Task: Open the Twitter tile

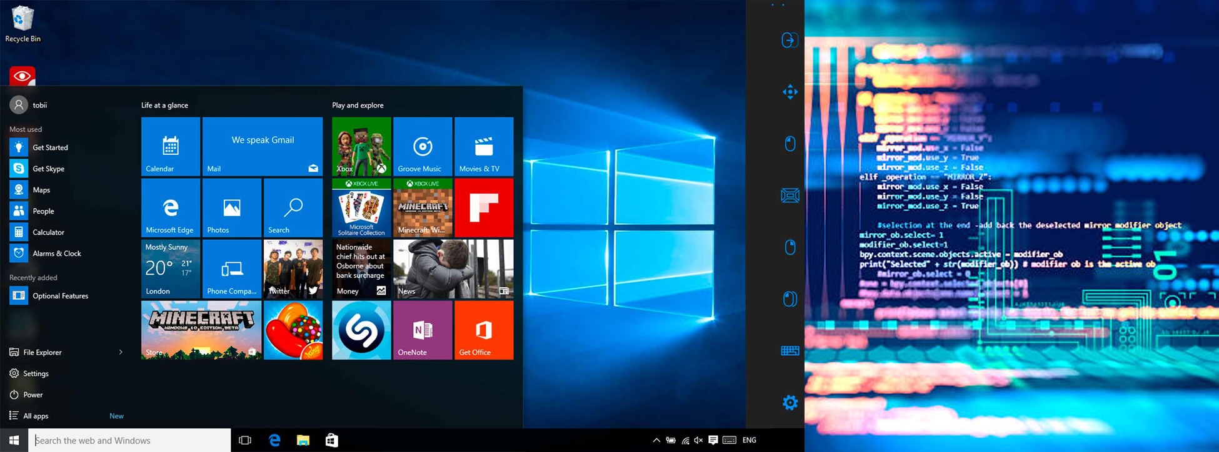Action: coord(293,269)
